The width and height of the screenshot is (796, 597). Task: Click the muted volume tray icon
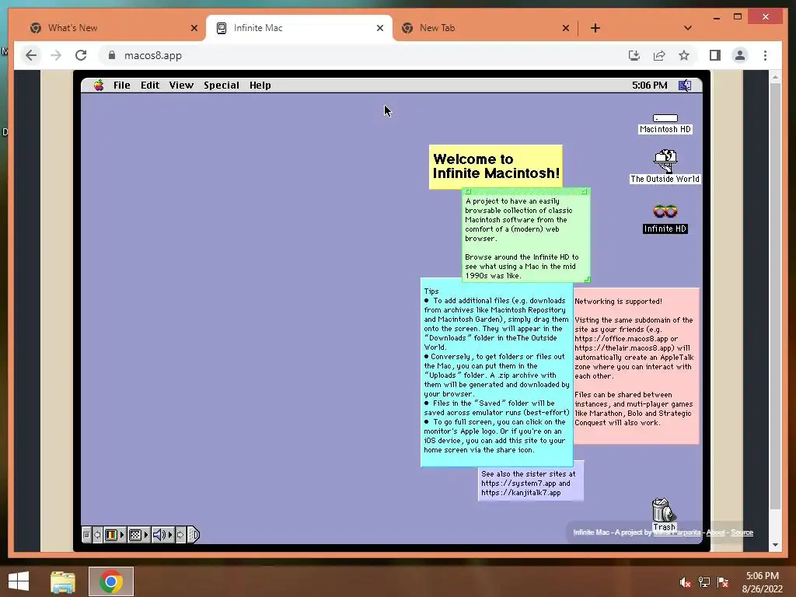tap(685, 582)
